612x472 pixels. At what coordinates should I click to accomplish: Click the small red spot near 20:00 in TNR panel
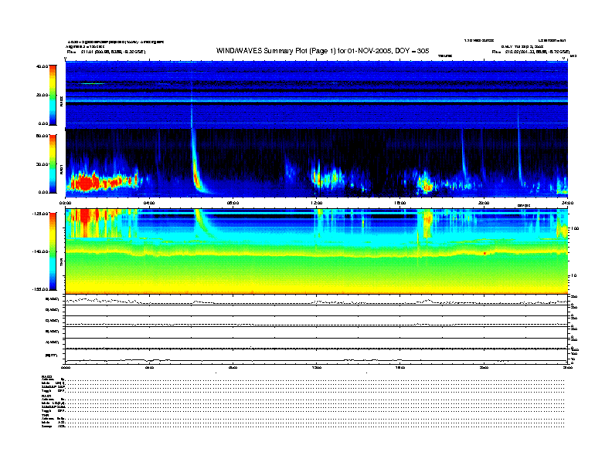click(x=484, y=253)
